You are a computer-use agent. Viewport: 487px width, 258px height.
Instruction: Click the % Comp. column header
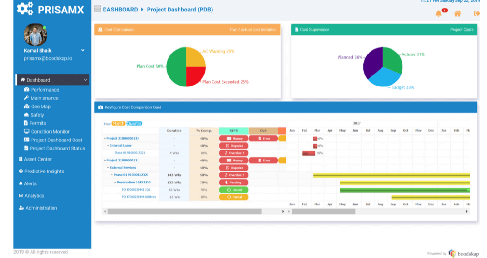pos(204,131)
